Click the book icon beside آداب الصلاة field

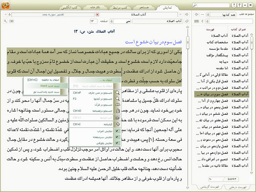(x=187, y=21)
